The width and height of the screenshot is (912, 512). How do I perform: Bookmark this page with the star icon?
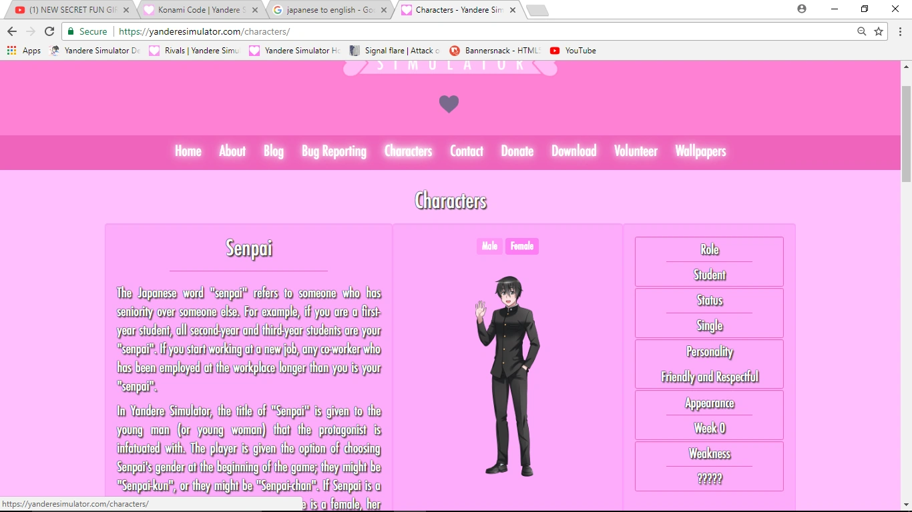[x=879, y=31]
